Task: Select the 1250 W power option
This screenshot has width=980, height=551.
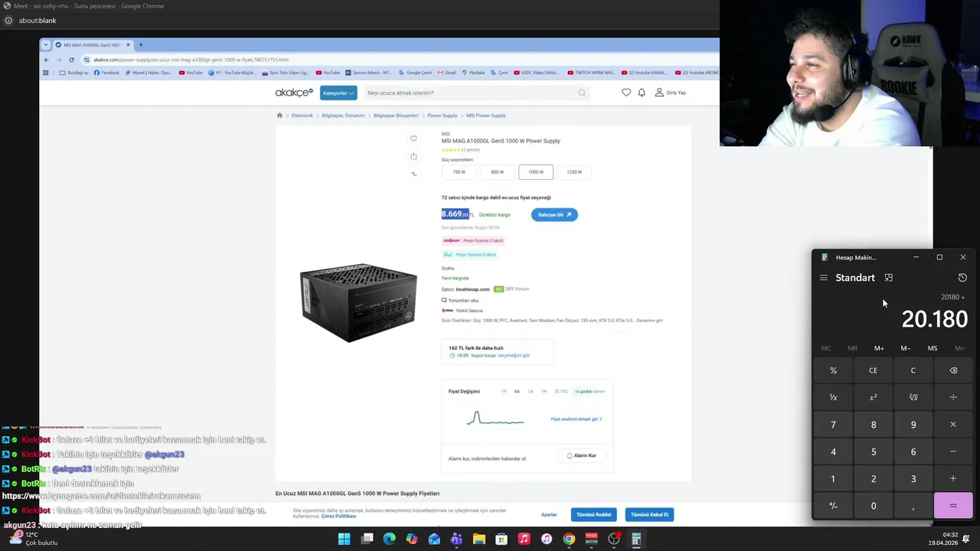Action: (x=574, y=172)
